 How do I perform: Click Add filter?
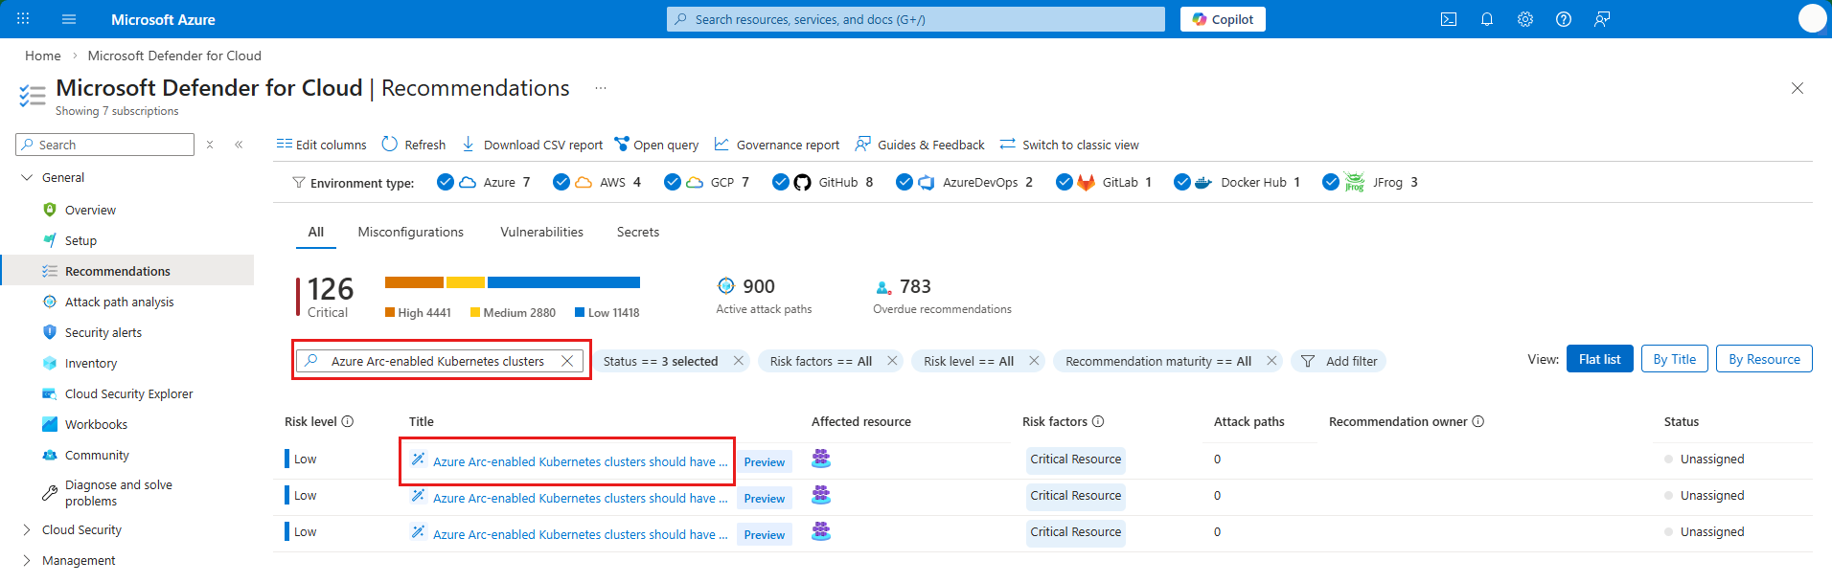coord(1339,361)
